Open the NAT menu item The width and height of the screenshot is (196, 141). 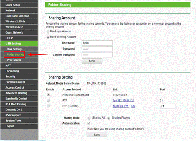pos(19,65)
